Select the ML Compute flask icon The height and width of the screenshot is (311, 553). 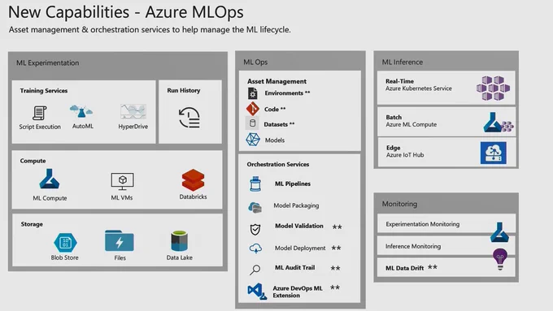click(50, 179)
